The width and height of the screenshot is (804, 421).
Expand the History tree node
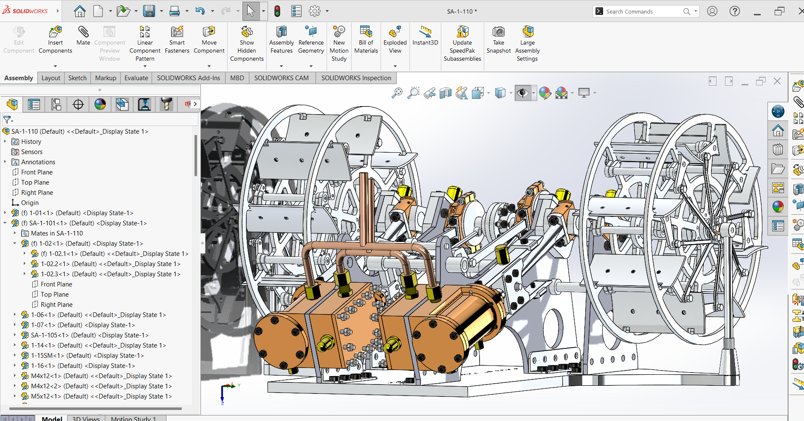coord(5,141)
